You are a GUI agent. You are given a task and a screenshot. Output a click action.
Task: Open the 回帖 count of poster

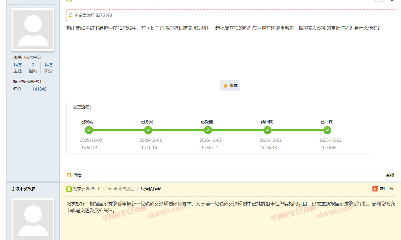click(33, 68)
